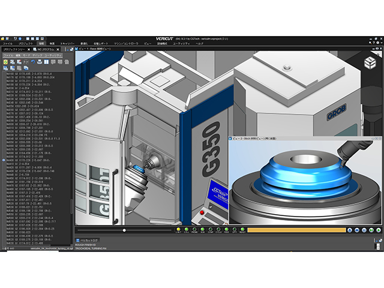Image resolution: width=384 pixels, height=288 pixels.
Task: Click the View 2 Stock window title bar
Action: coord(305,139)
